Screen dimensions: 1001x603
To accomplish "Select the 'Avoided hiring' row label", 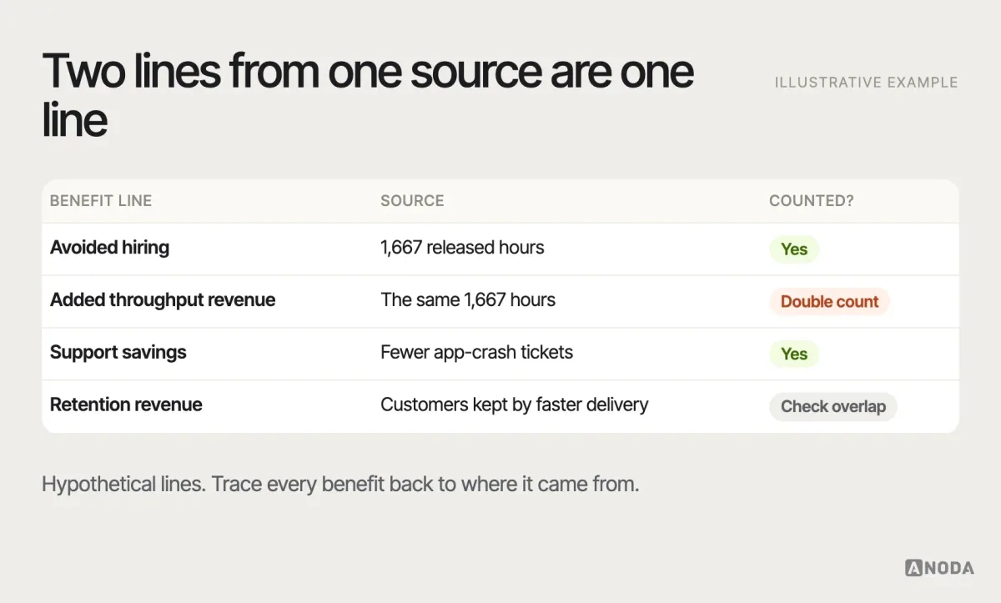I will [109, 248].
